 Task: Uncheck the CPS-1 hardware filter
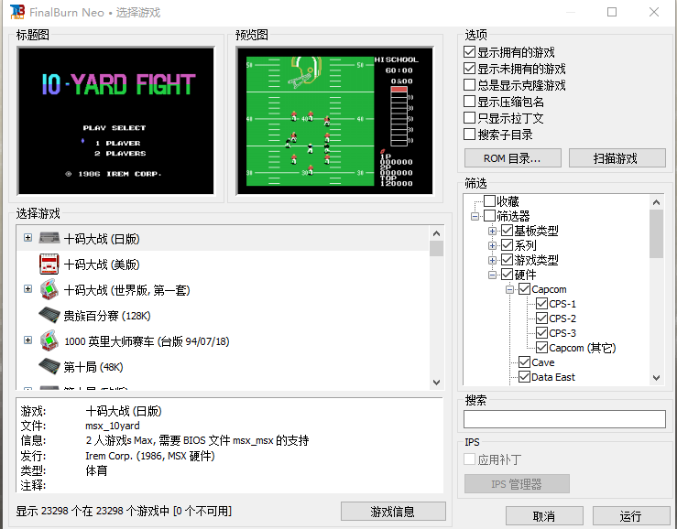(x=541, y=303)
